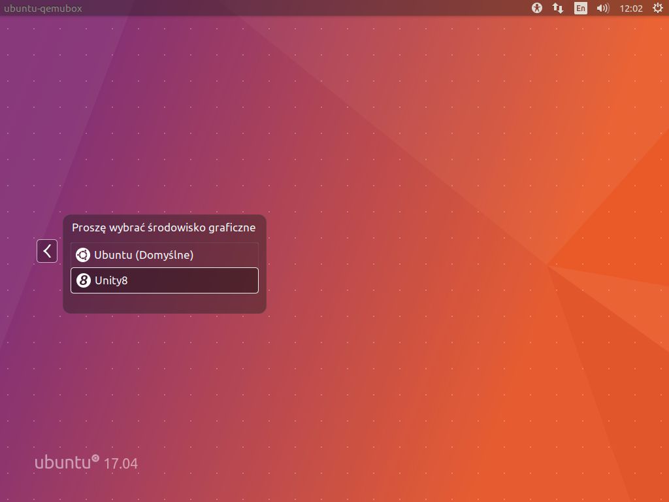Click the 12:02 clock in the panel

631,8
